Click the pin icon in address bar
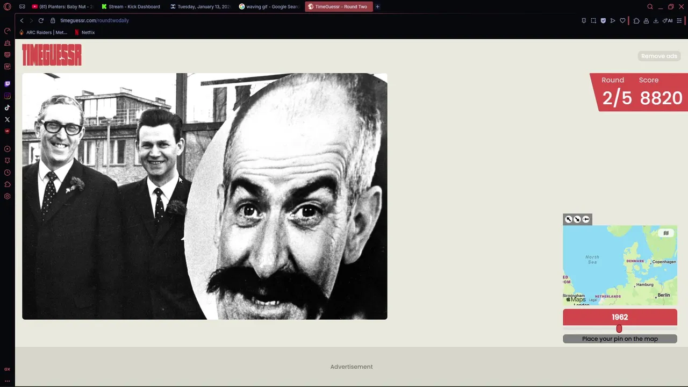The width and height of the screenshot is (688, 387). (x=584, y=20)
